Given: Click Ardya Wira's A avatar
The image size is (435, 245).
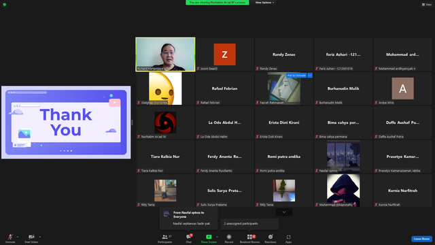Looking at the screenshot, I should click(x=402, y=88).
